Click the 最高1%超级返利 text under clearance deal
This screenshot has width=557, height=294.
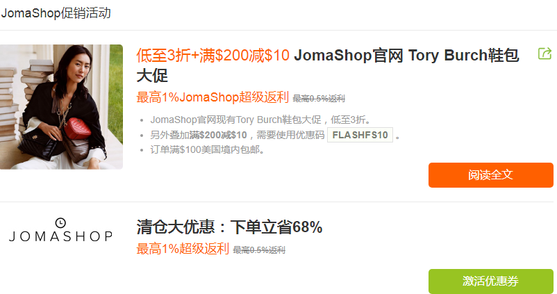tap(183, 249)
